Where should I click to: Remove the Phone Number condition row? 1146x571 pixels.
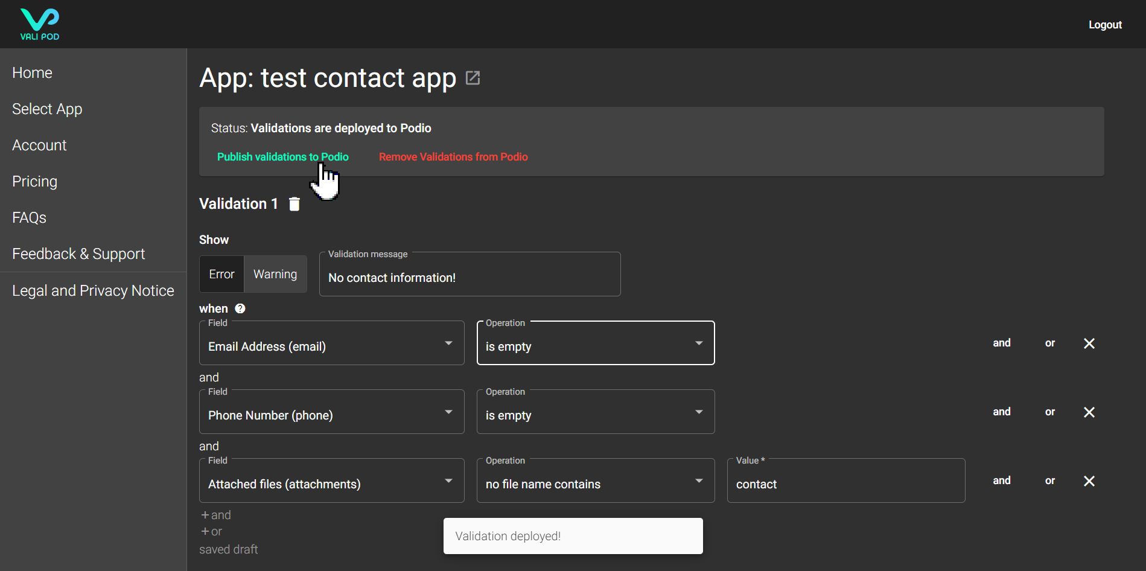click(x=1089, y=412)
